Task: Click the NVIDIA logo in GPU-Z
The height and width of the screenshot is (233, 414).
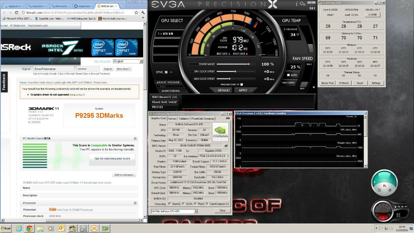Action: tap(221, 132)
